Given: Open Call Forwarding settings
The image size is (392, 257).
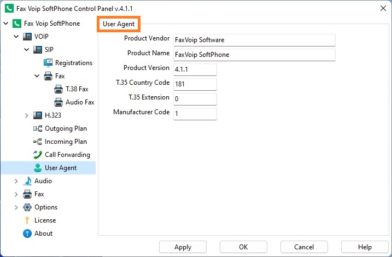Looking at the screenshot, I should point(67,155).
